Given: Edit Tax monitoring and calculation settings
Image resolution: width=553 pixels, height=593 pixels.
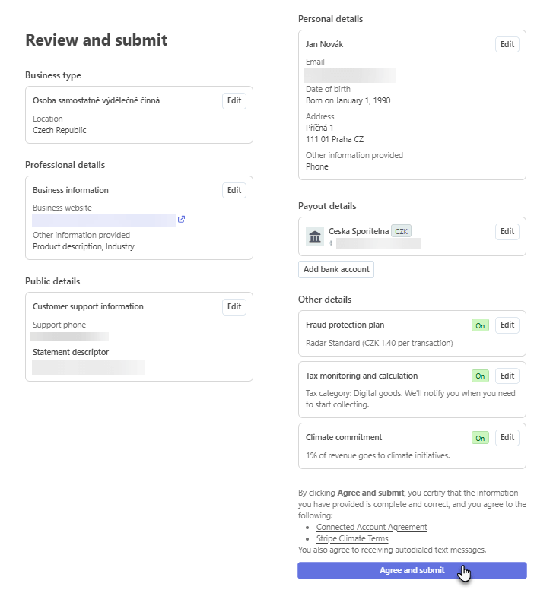Looking at the screenshot, I should coord(507,376).
